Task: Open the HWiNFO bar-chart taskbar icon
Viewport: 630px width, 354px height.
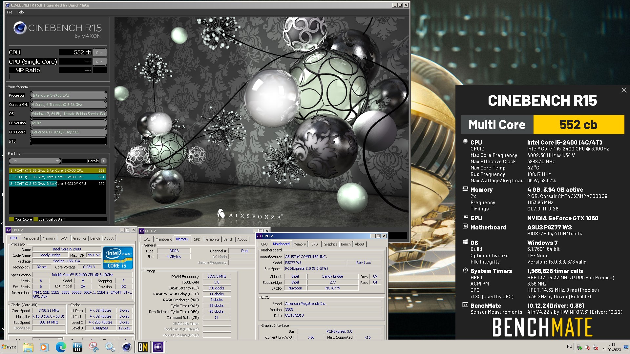Action: [x=77, y=347]
